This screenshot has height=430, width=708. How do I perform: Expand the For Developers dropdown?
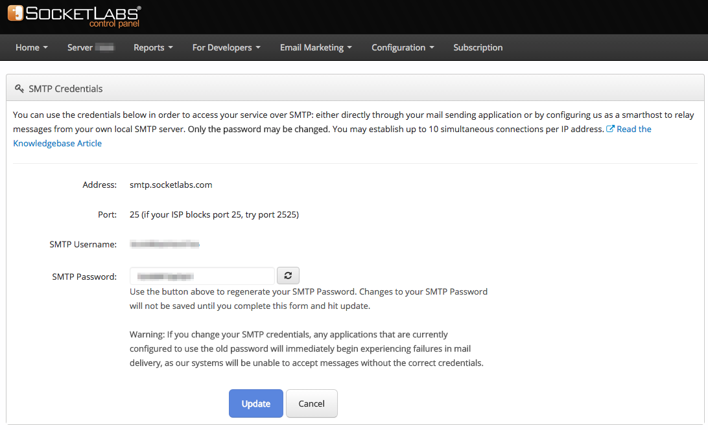[226, 47]
